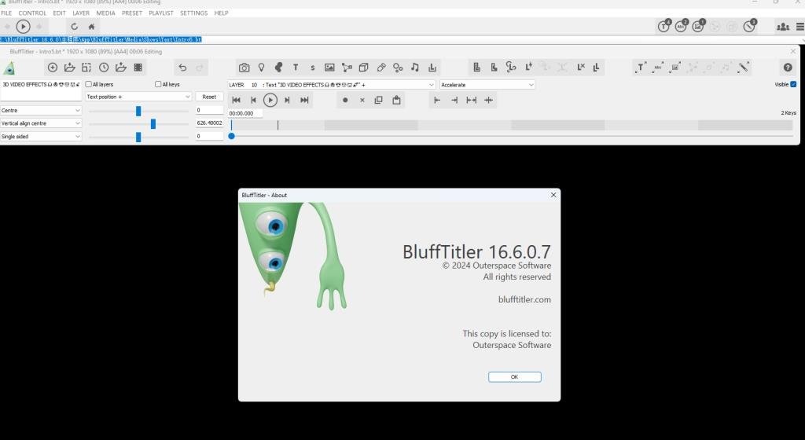Click the open show folder icon
This screenshot has height=440, width=805.
point(69,68)
